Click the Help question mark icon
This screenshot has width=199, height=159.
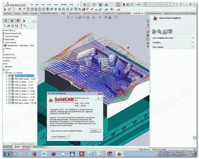click(180, 5)
